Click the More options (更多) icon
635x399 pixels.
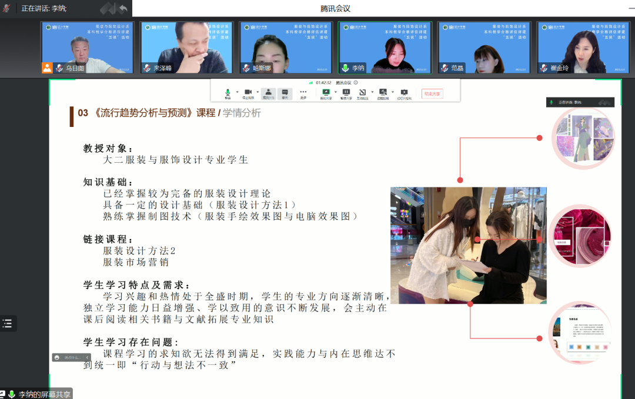click(x=303, y=92)
